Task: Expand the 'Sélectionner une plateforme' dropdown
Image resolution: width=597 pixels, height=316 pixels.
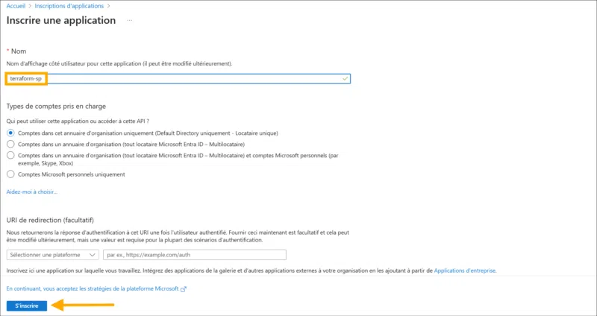Action: tap(52, 255)
